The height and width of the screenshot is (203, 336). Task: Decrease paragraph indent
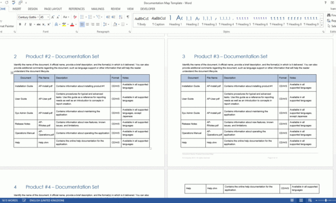[108, 17]
